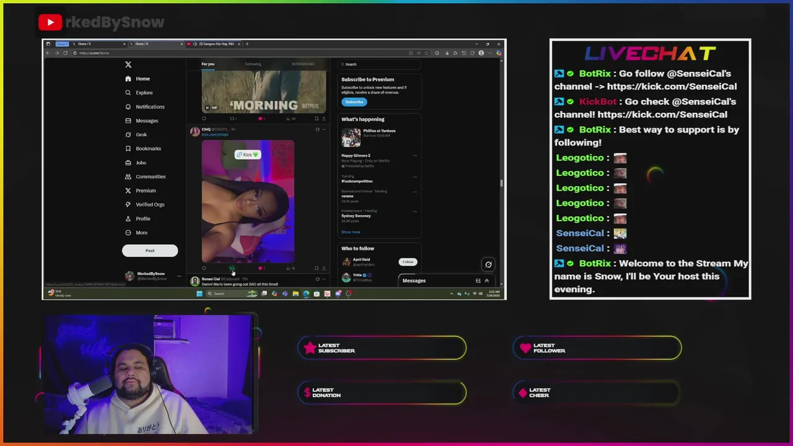
Task: Click Show more under What's happening
Action: tap(351, 232)
